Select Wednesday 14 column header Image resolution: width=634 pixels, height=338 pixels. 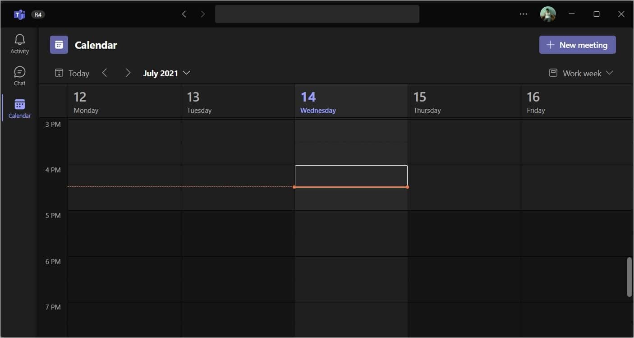tap(351, 101)
